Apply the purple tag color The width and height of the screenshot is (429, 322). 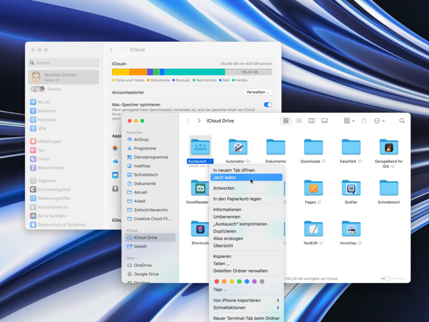[x=255, y=281]
